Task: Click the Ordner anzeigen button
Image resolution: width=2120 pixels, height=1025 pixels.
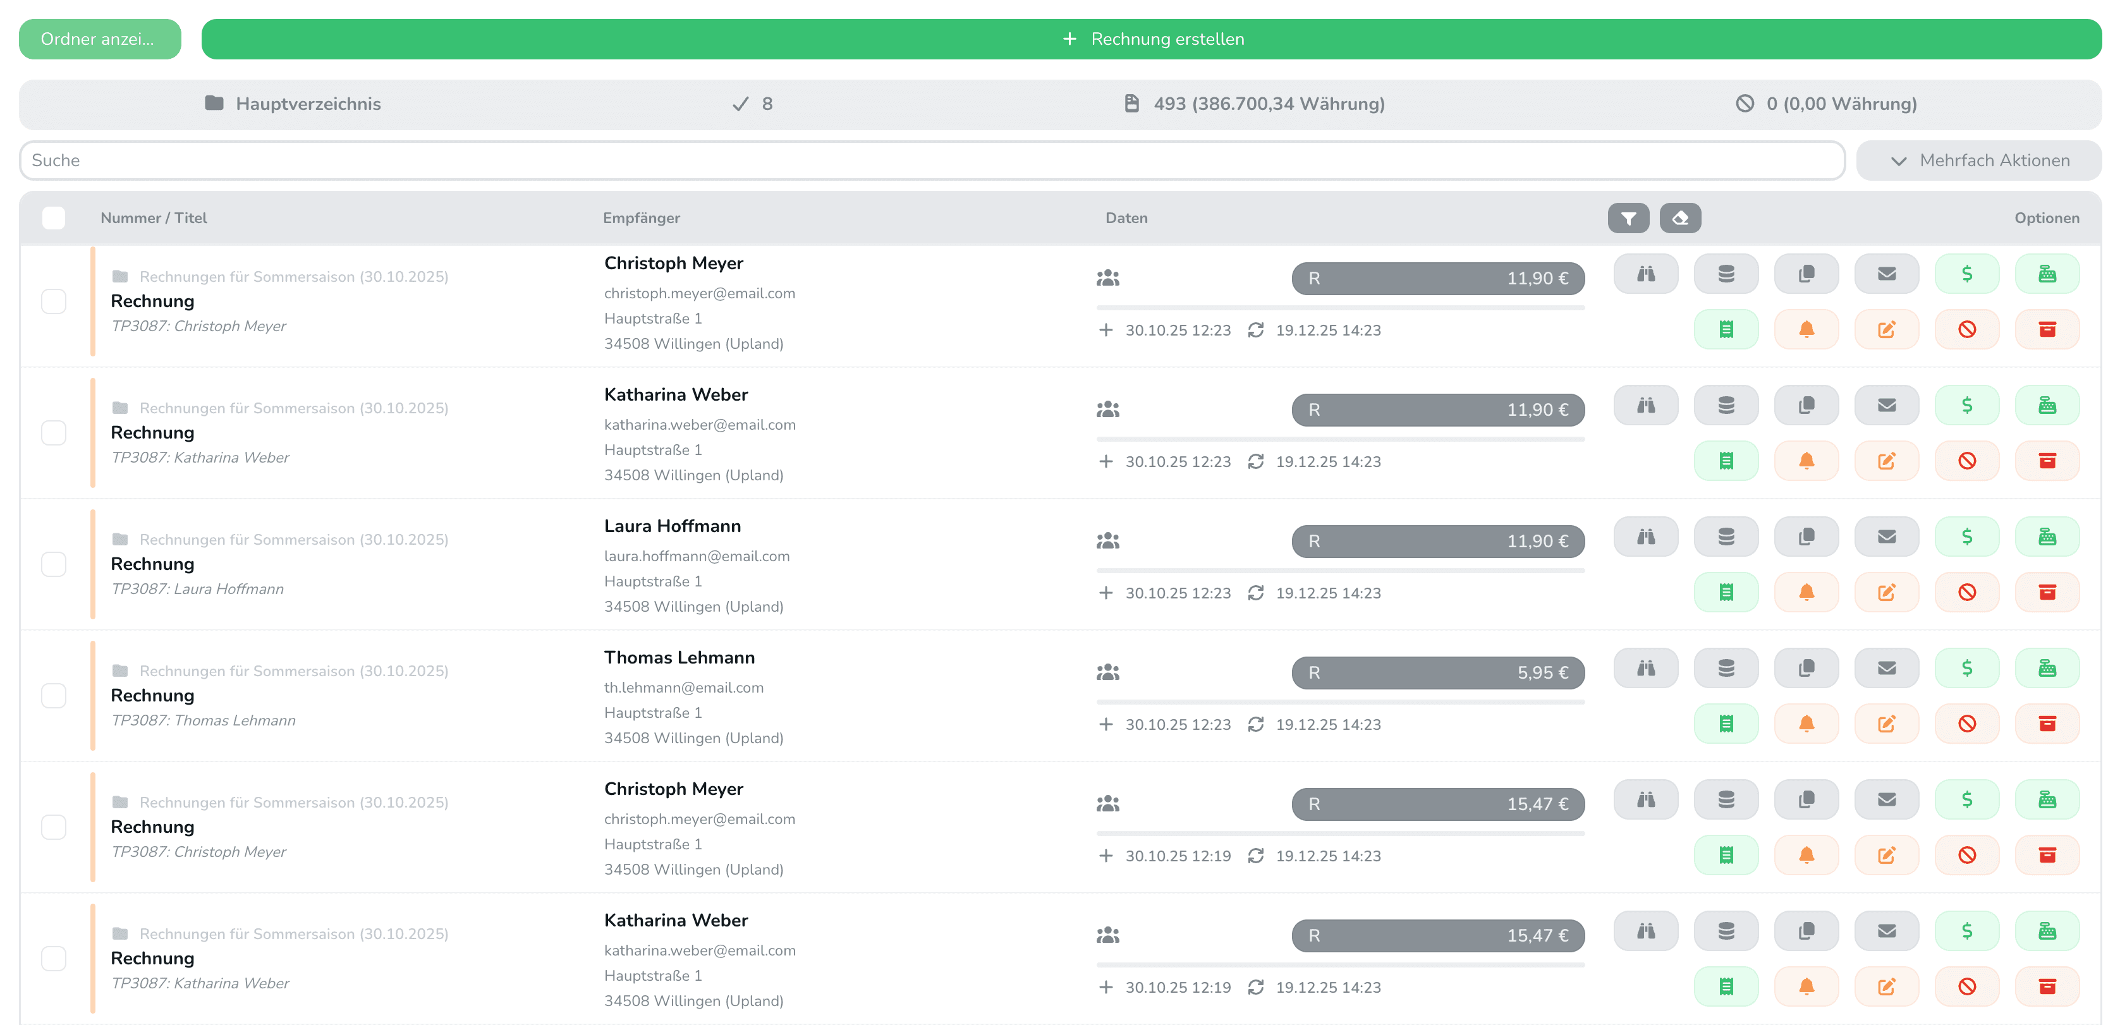Action: (x=100, y=39)
